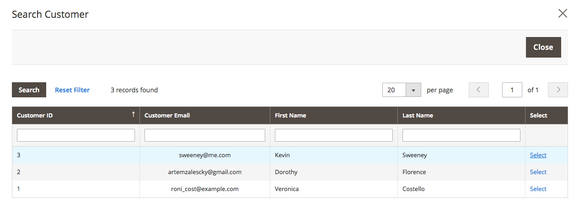This screenshot has height=218, width=579.
Task: Focus the Customer Email filter field
Action: [205, 135]
